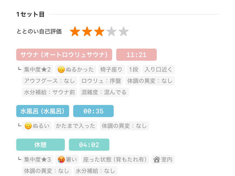Click the 04:02 rest time badge
Viewport: 235px width, 176px height.
89,145
